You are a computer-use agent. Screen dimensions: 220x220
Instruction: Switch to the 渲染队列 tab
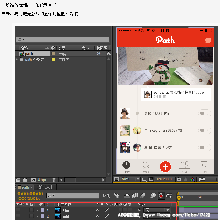[44, 187]
